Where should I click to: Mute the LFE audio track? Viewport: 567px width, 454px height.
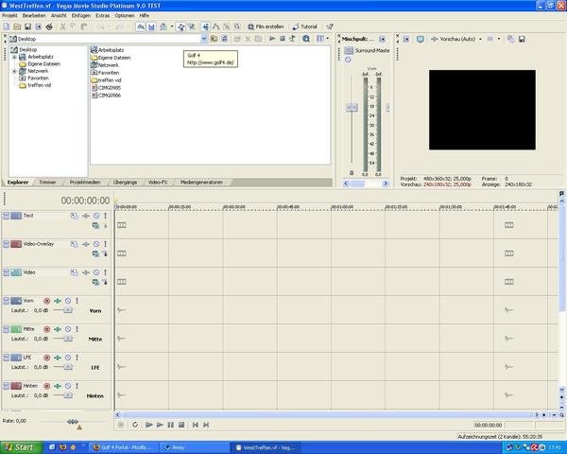click(x=68, y=358)
